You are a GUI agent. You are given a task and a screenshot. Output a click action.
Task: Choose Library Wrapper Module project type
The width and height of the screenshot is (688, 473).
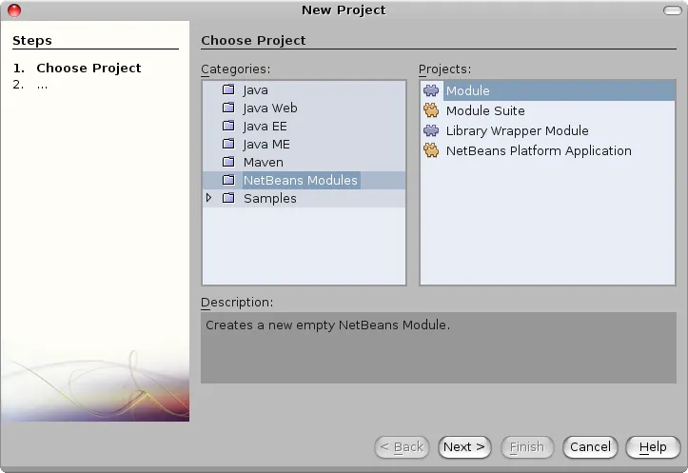(x=518, y=130)
